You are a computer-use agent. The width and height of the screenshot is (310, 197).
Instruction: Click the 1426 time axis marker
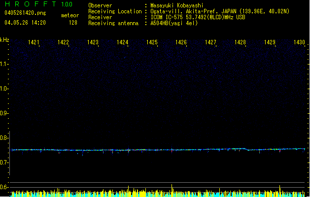(x=181, y=42)
